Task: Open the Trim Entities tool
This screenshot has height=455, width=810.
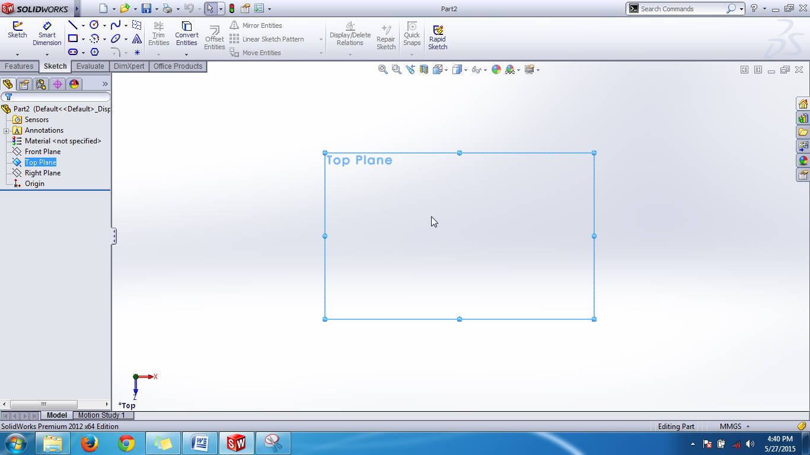Action: [x=158, y=34]
